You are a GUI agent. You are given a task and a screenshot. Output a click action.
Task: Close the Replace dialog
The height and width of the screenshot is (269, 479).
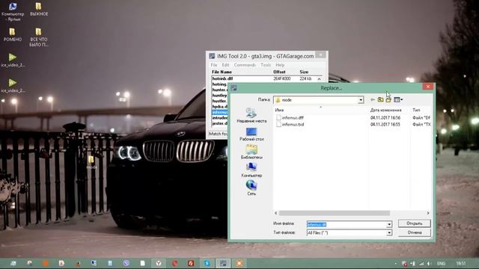427,87
